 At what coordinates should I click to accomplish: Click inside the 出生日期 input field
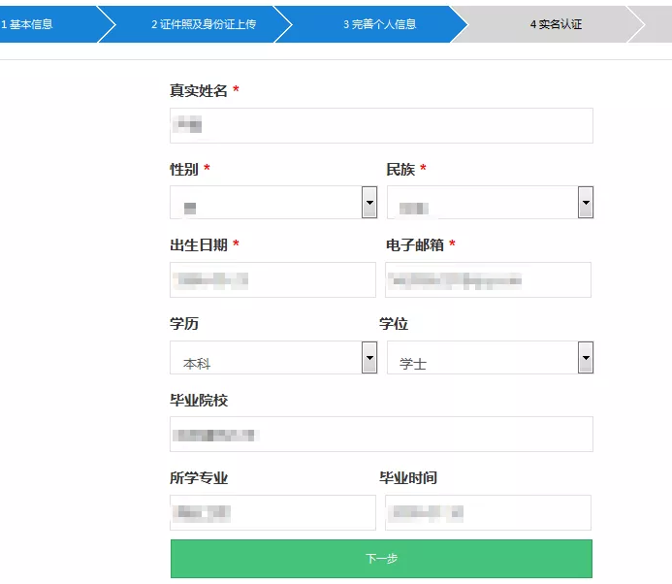pyautogui.click(x=272, y=280)
